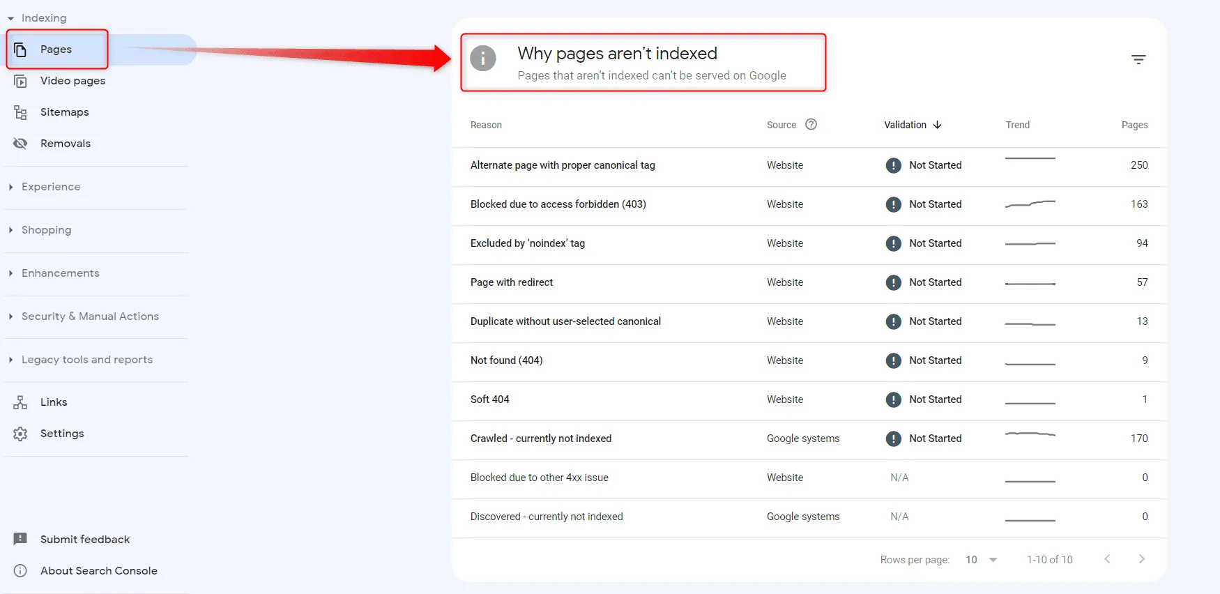Go to next page of results
This screenshot has width=1220, height=594.
(1141, 559)
